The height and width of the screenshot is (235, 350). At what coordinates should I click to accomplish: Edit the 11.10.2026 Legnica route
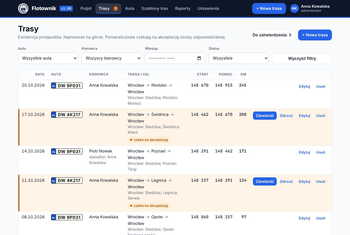pos(304,181)
